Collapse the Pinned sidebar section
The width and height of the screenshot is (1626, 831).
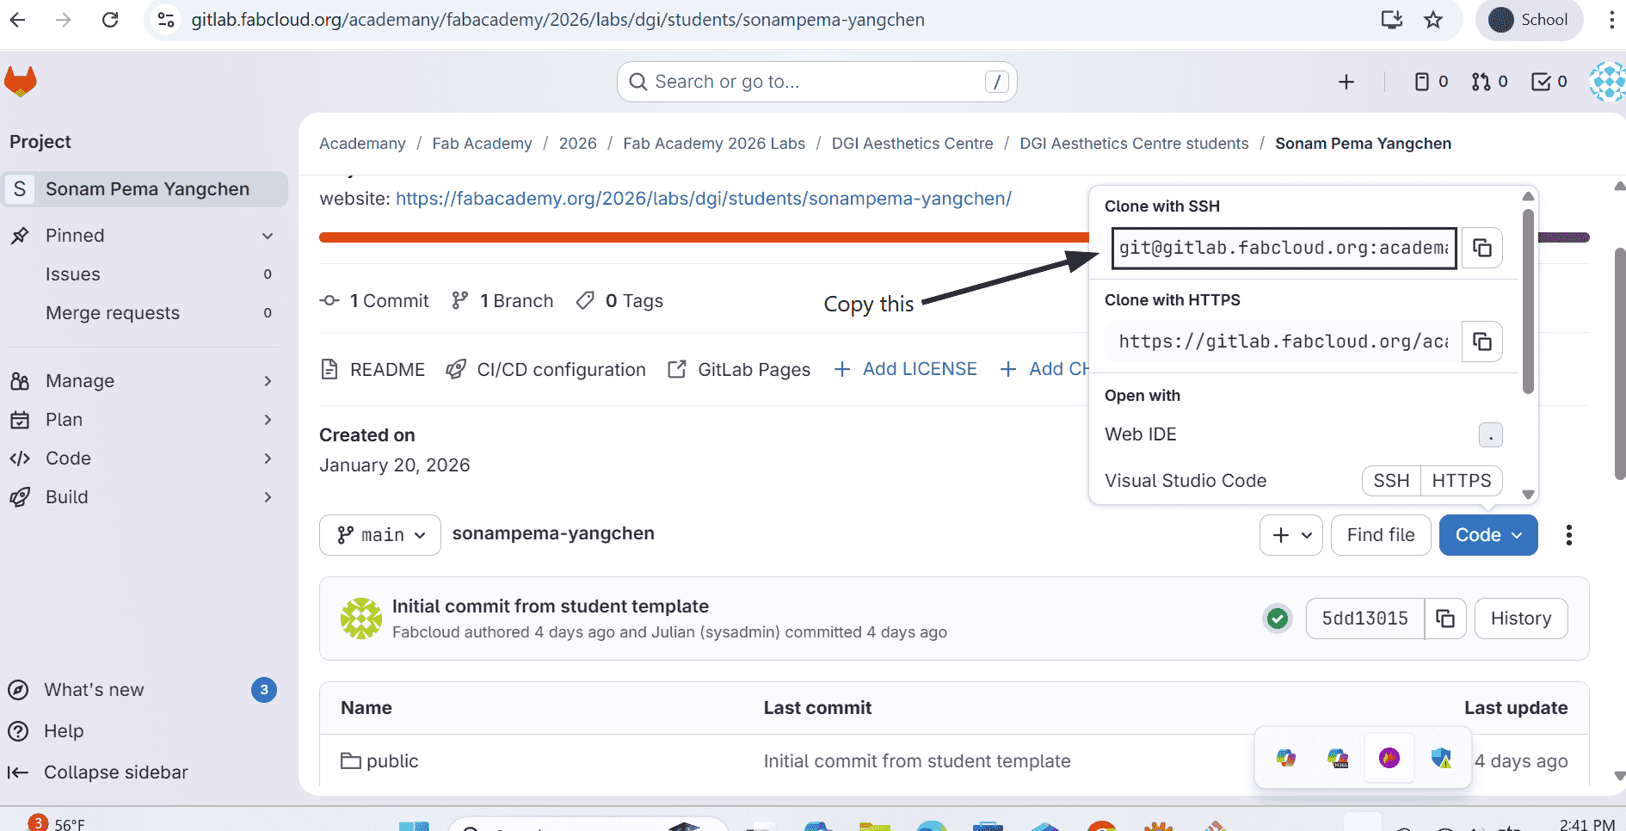(267, 235)
